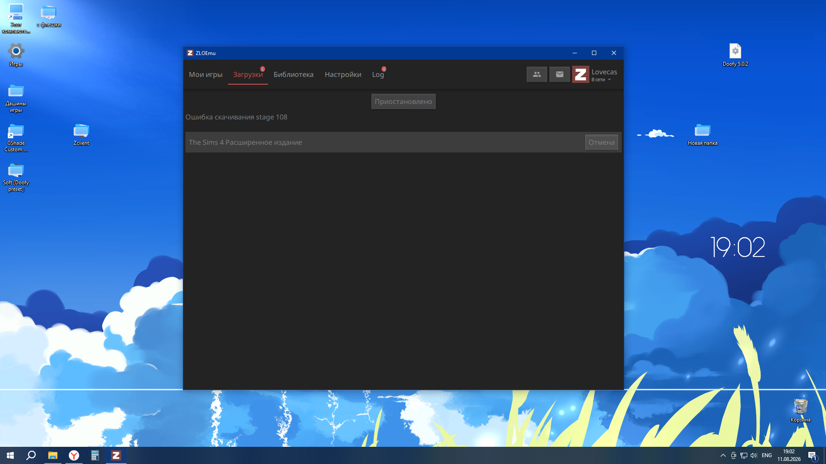The height and width of the screenshot is (464, 826).
Task: Maximize the ZLOEmu window
Action: coord(594,53)
